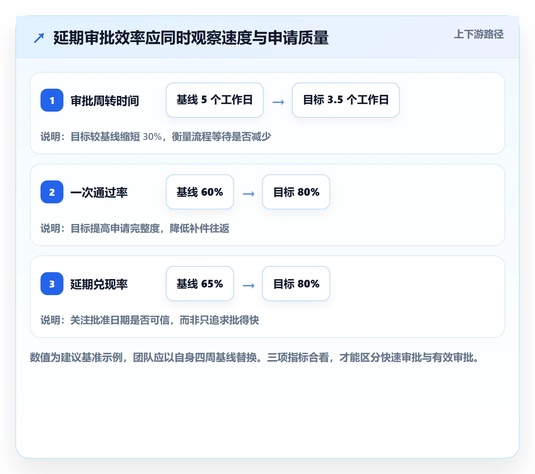The height and width of the screenshot is (474, 535).
Task: Click the title 延期审批效率应同时观察速度与申请质量
Action: pyautogui.click(x=191, y=38)
